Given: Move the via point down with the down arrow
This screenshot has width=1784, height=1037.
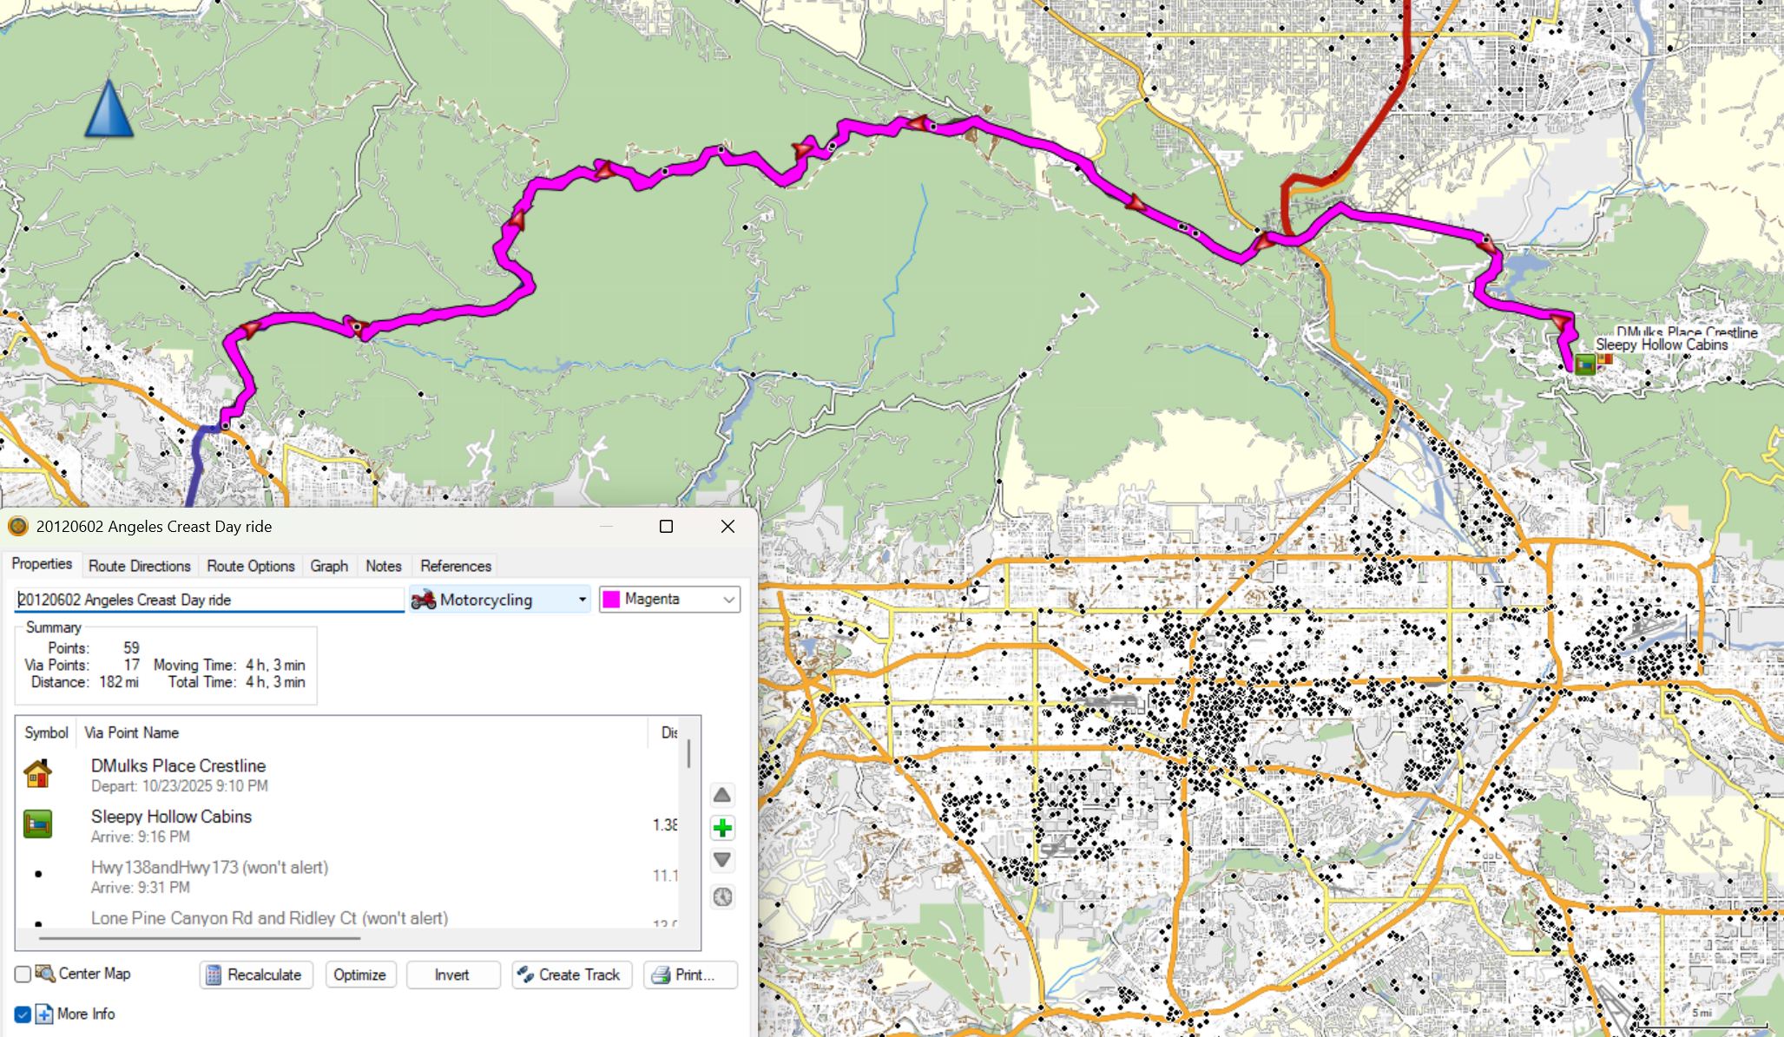Looking at the screenshot, I should tap(722, 860).
